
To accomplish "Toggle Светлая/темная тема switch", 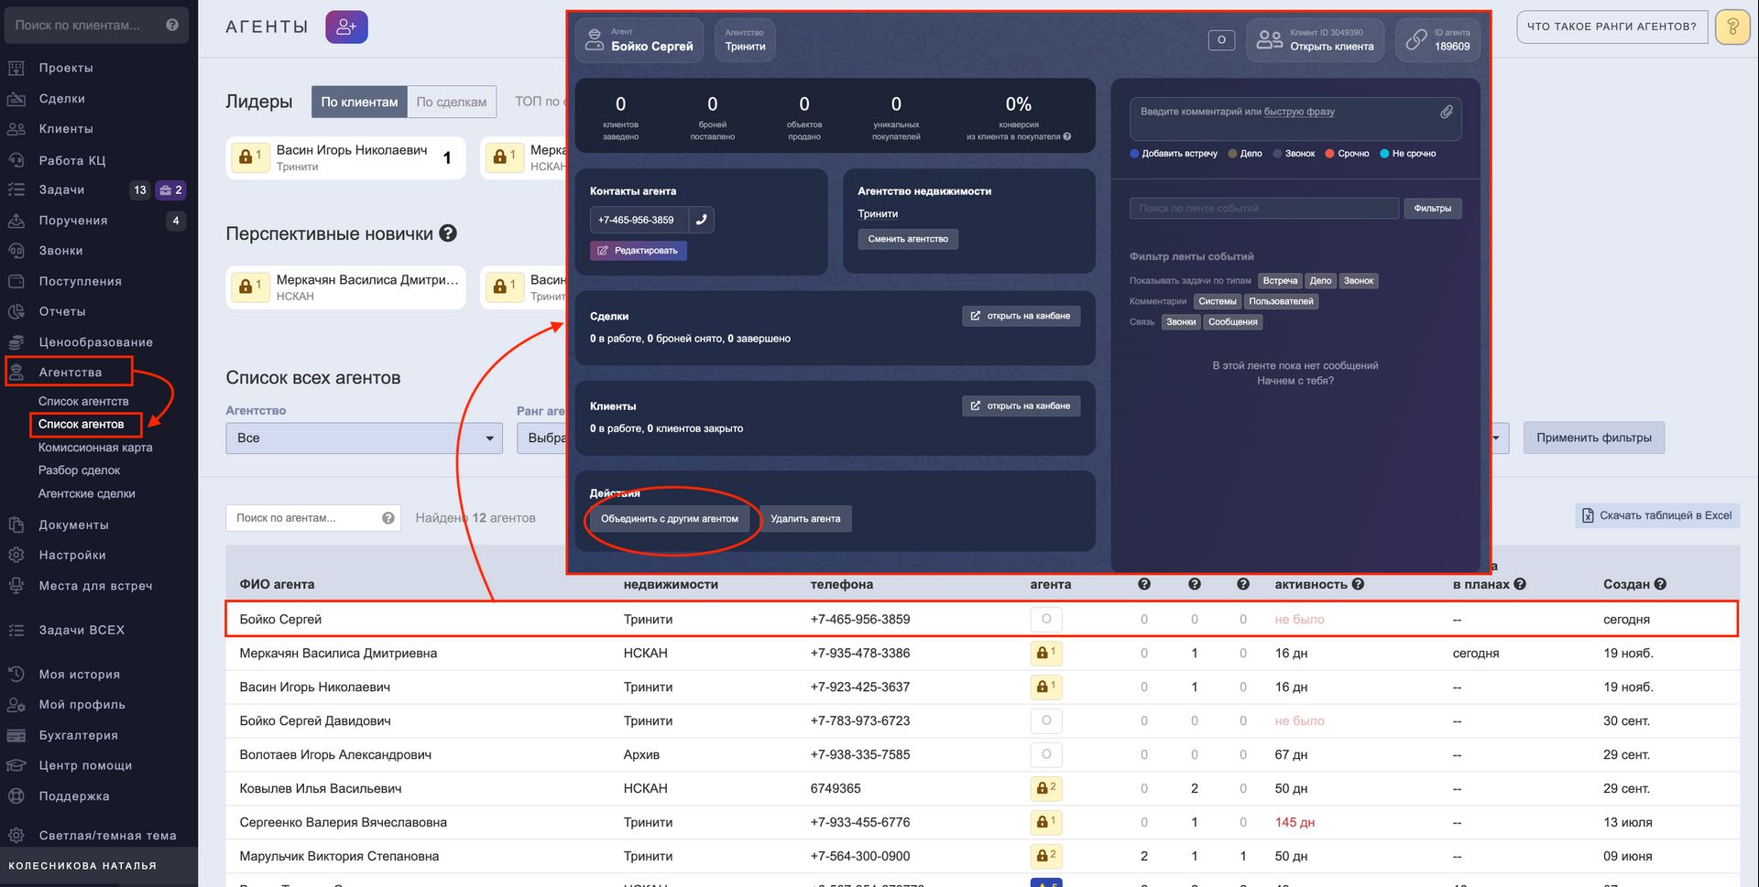I will click(107, 836).
